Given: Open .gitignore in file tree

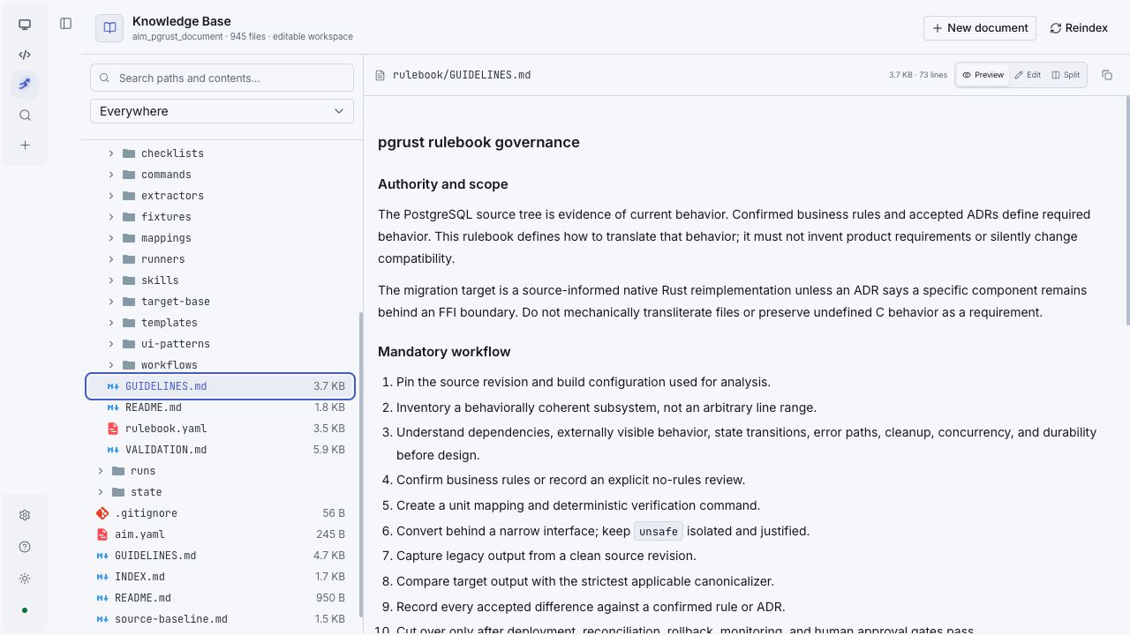Looking at the screenshot, I should [221, 513].
